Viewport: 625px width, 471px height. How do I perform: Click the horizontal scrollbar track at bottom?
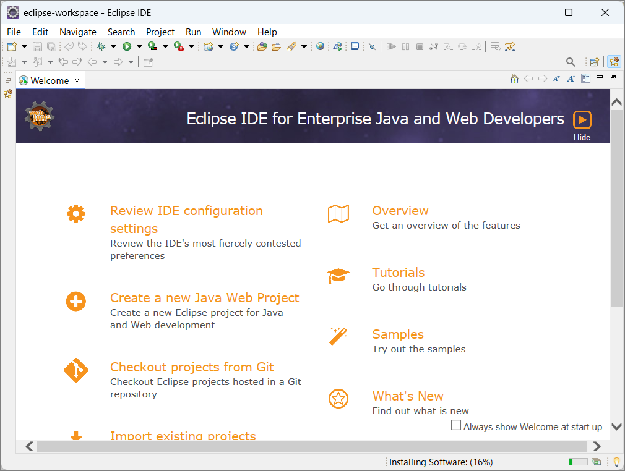pos(312,446)
